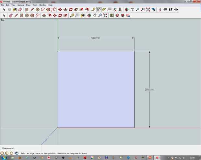Select arrow tool in the top toolbar row

pos(4,10)
